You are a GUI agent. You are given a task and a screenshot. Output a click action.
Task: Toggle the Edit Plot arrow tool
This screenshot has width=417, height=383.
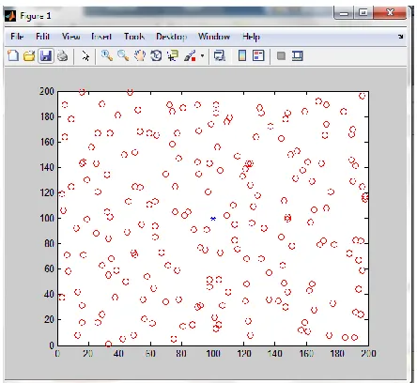(85, 56)
